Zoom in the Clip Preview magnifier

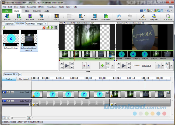[x=108, y=64]
